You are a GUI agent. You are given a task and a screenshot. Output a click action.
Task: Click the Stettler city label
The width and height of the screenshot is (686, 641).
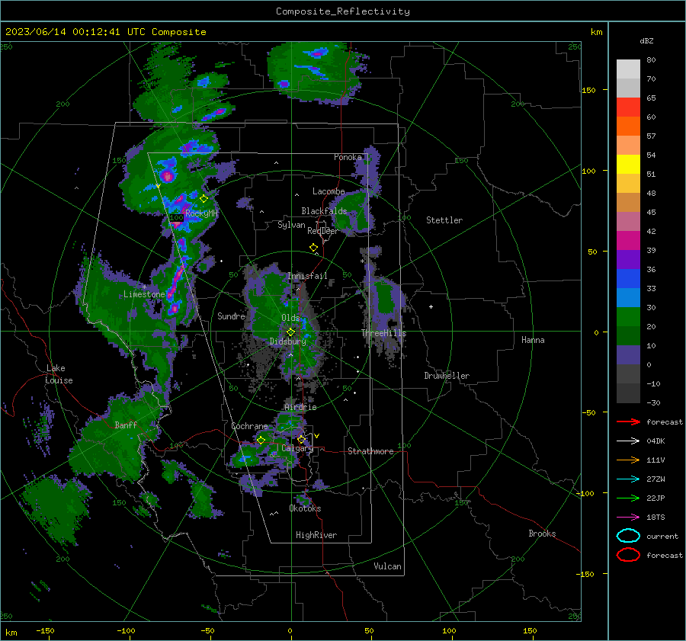pos(444,220)
